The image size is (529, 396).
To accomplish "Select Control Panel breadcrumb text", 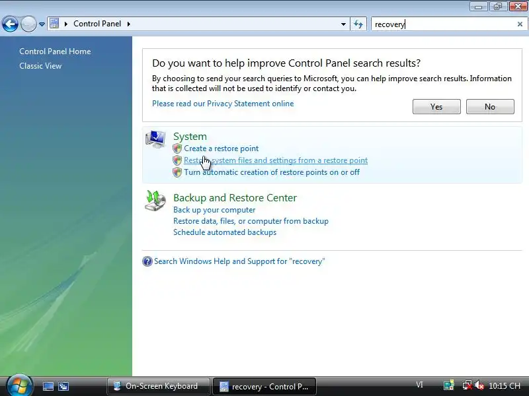I will pos(97,24).
